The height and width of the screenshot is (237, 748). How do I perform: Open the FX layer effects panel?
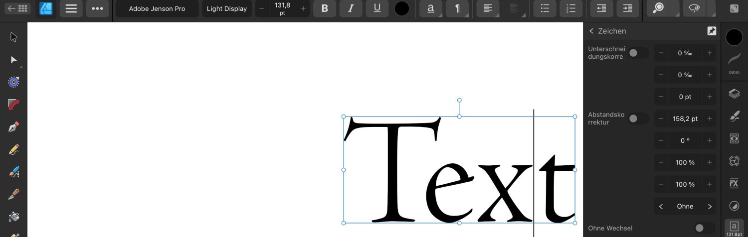click(734, 183)
